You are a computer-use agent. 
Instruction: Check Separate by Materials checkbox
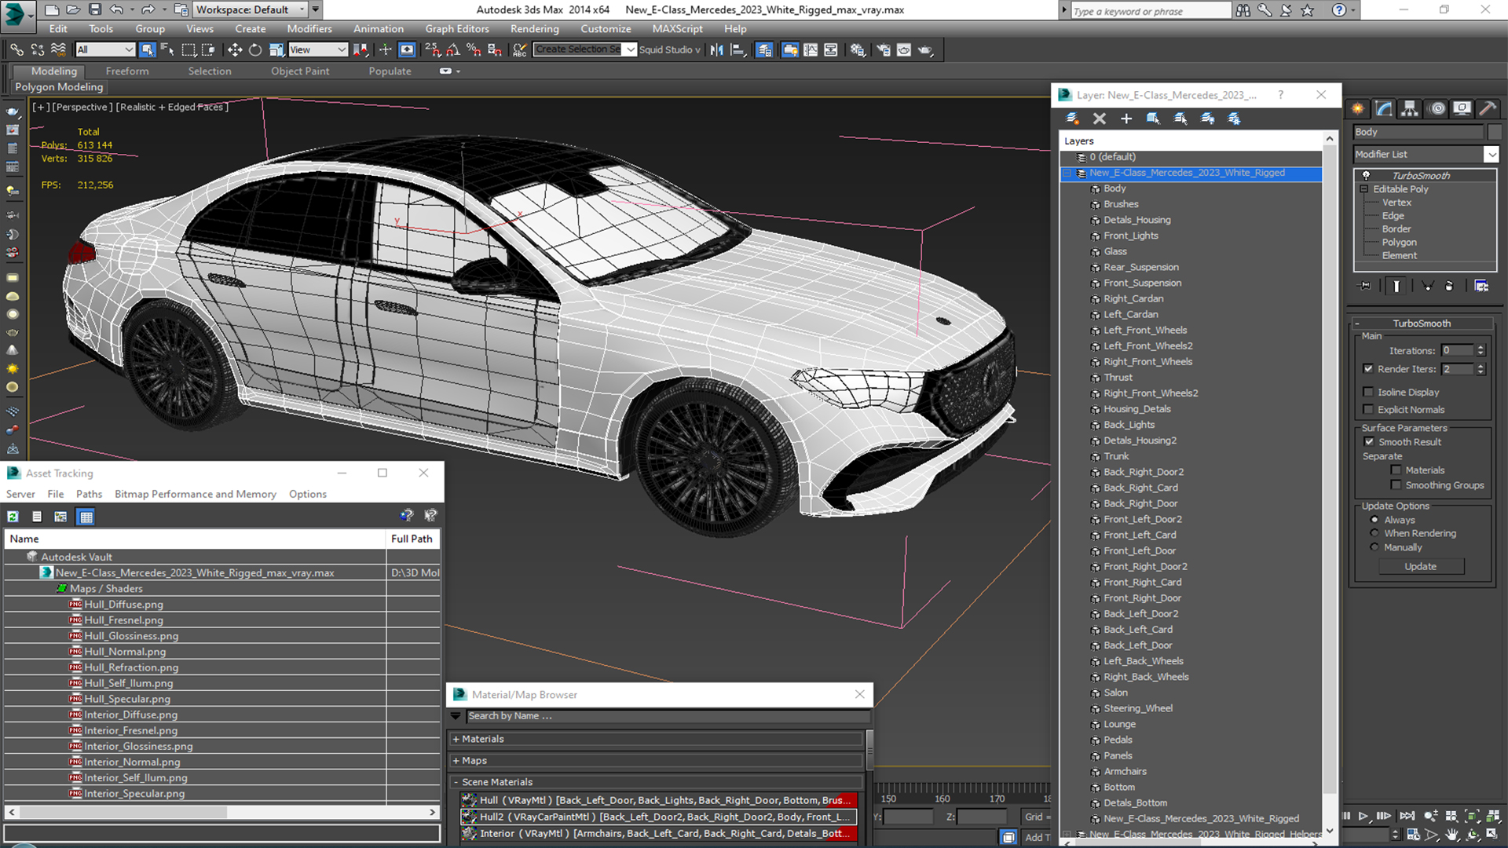tap(1396, 470)
